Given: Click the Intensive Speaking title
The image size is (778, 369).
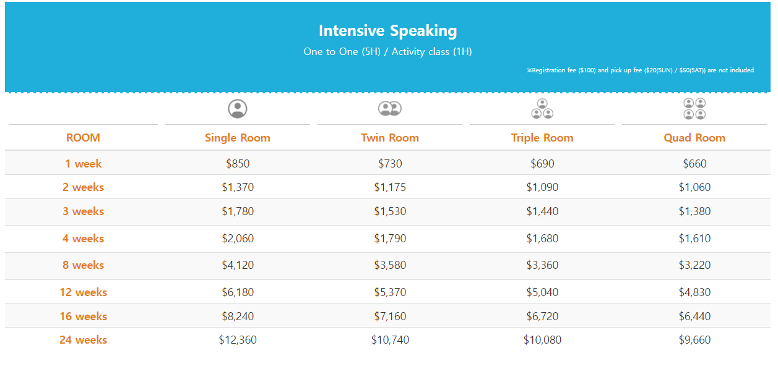Looking at the screenshot, I should (387, 31).
